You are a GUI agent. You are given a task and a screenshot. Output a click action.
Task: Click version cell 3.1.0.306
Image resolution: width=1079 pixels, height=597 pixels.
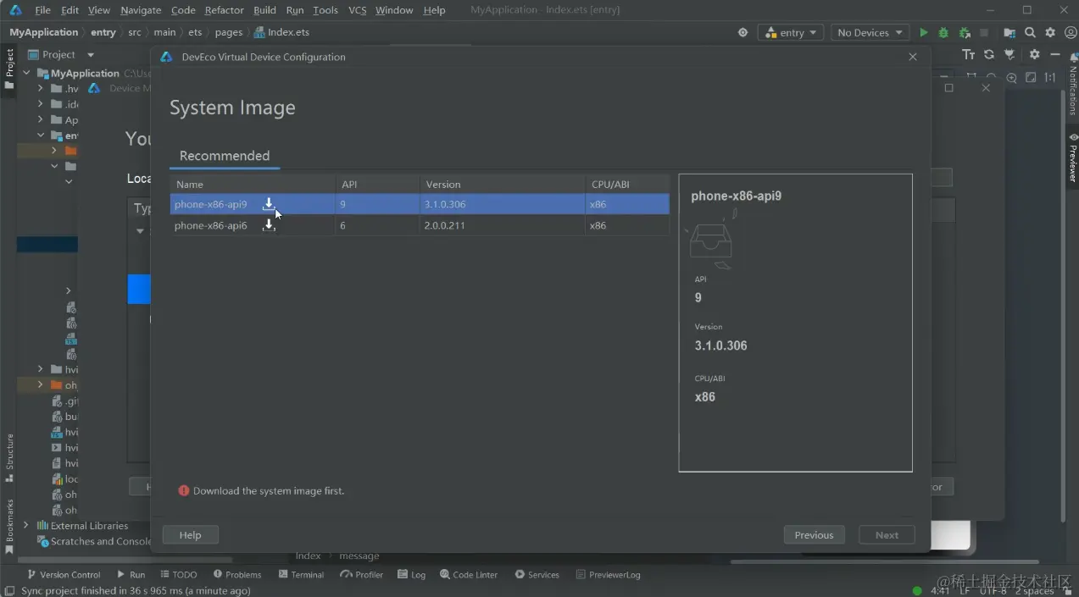click(x=501, y=204)
